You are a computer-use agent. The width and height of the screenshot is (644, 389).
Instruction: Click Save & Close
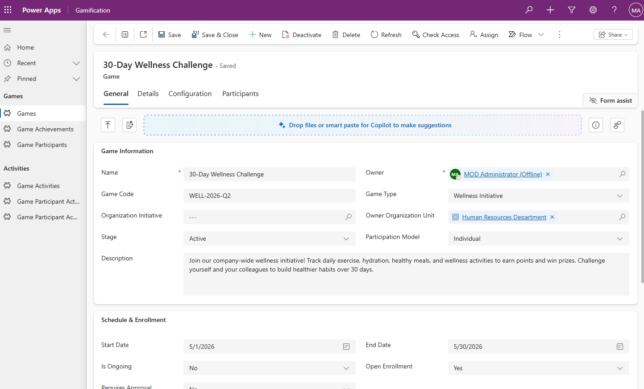[215, 35]
